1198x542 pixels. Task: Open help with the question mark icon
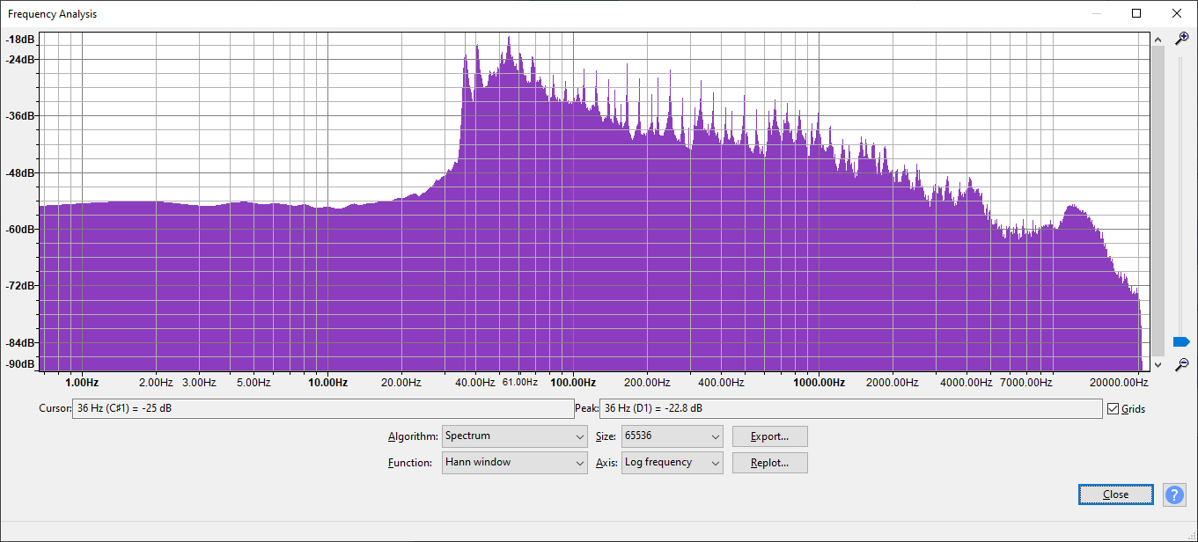click(1174, 494)
